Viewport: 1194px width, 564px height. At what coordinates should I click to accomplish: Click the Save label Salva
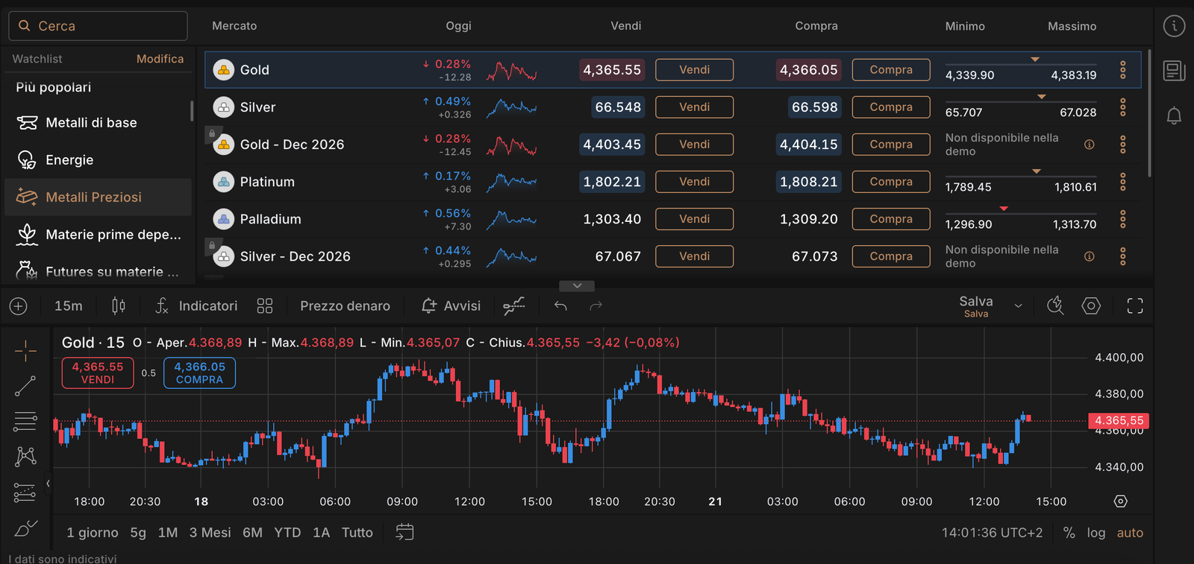(x=976, y=306)
